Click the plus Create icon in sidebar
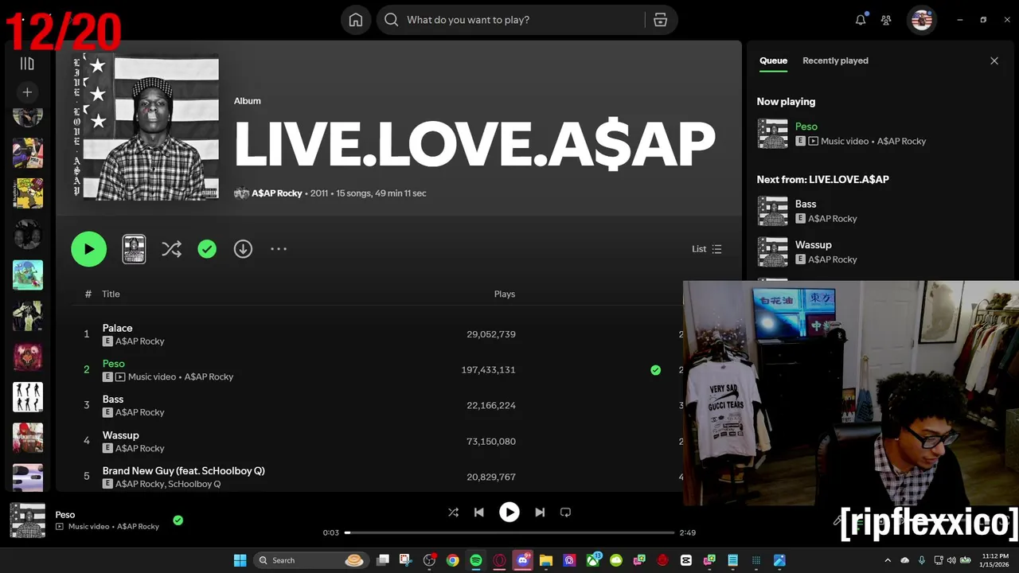Screen dimensions: 1019x573 (x=27, y=92)
